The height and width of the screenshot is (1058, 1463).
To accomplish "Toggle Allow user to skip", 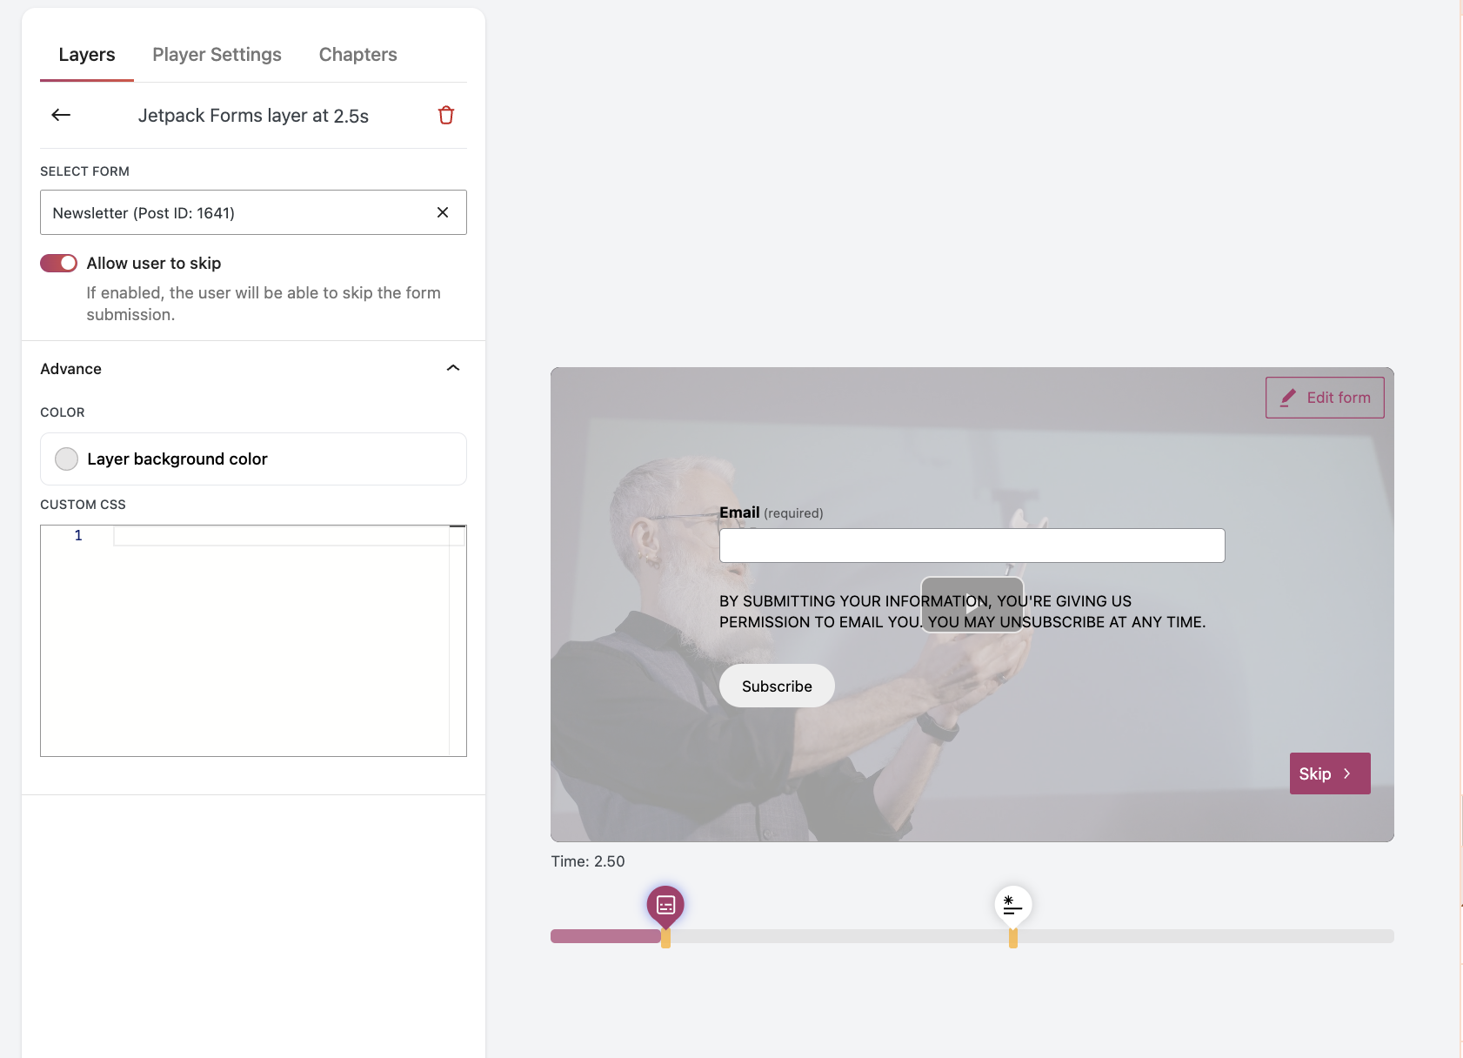I will pyautogui.click(x=59, y=263).
